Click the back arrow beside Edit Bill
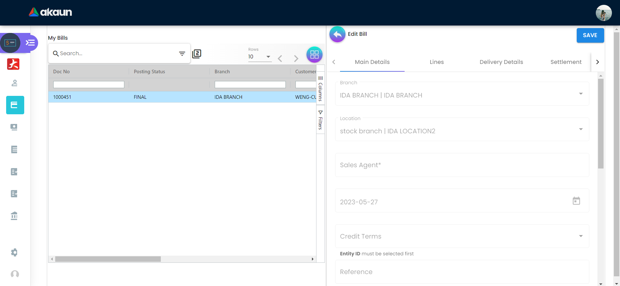This screenshot has width=620, height=286. click(337, 34)
